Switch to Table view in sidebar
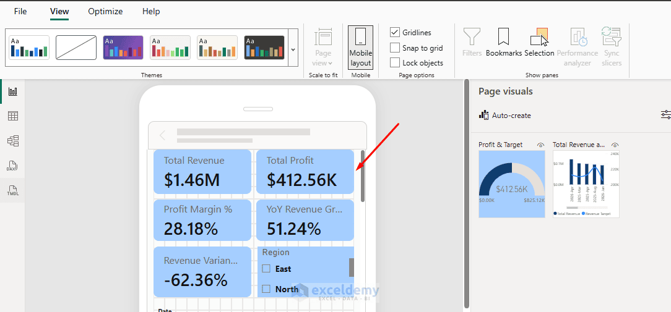The image size is (671, 312). 13,116
